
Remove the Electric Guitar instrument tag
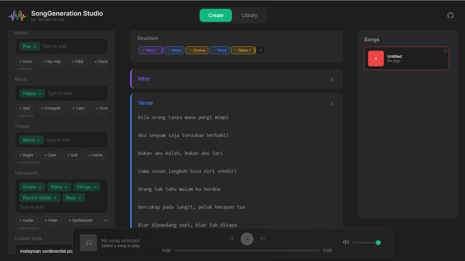click(55, 198)
